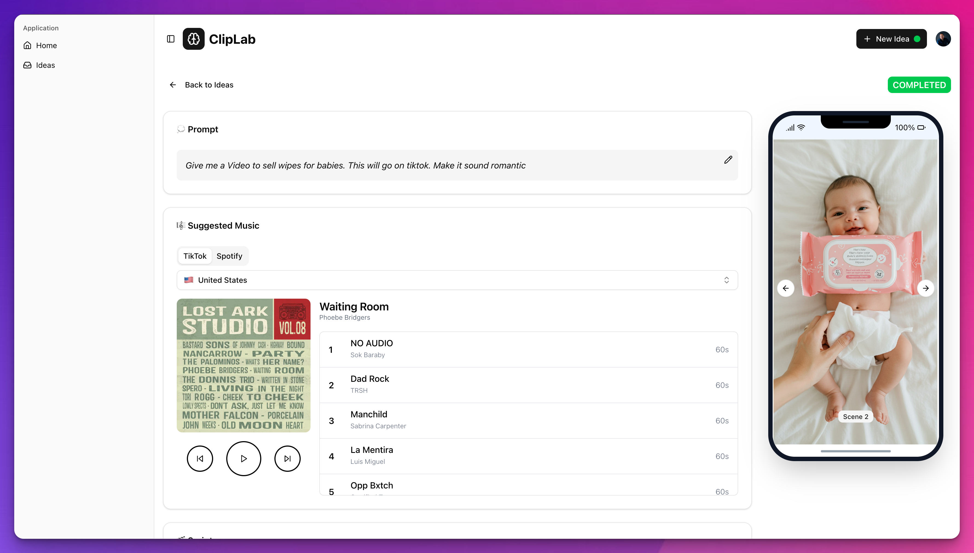Viewport: 974px width, 553px height.
Task: Click the ClipLab brain logo
Action: [193, 39]
